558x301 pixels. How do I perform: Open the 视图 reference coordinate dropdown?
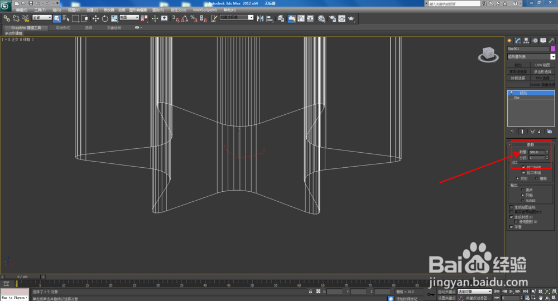[129, 17]
